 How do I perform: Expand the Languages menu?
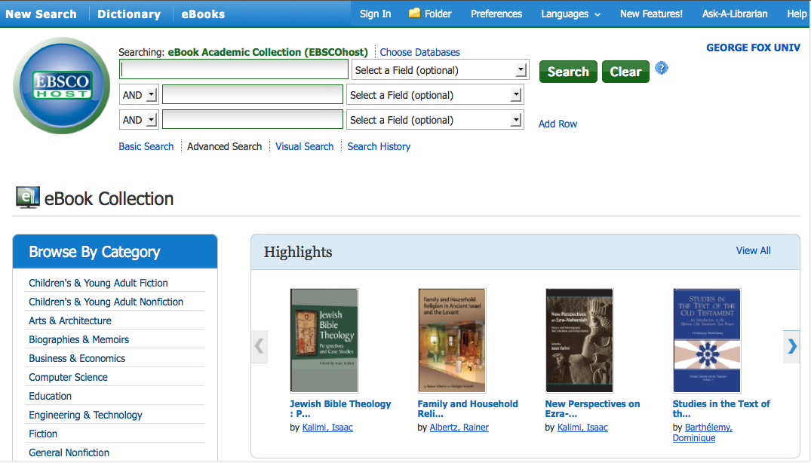click(x=570, y=14)
